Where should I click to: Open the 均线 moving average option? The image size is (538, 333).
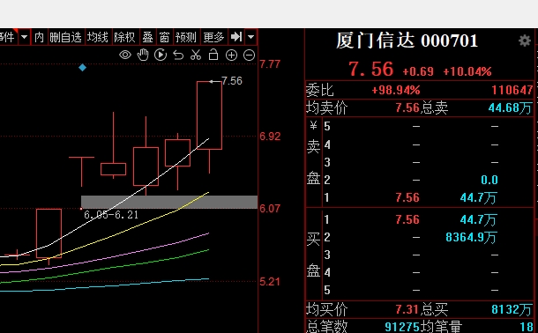(97, 37)
